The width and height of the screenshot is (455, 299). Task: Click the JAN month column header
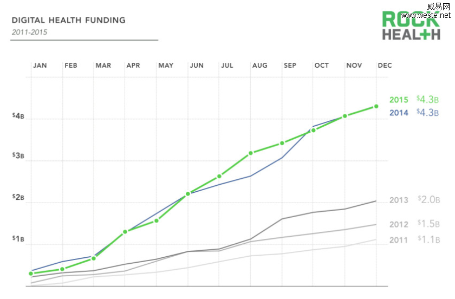[x=40, y=66]
